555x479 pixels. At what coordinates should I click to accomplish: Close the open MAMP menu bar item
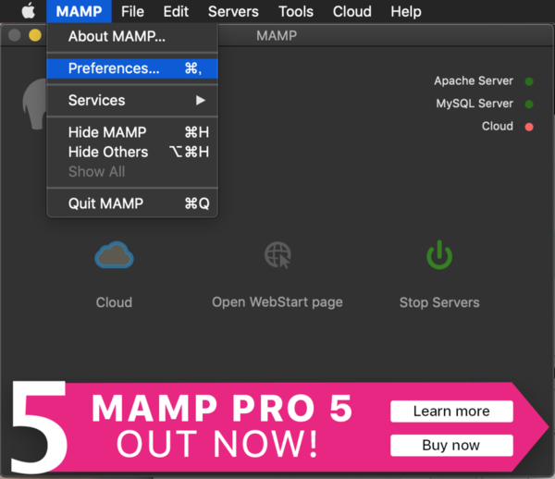[79, 11]
